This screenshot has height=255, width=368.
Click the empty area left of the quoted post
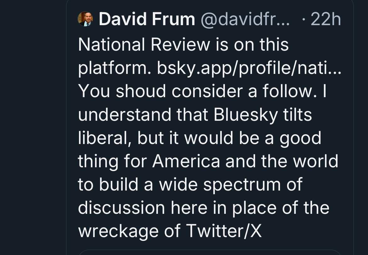coord(31,126)
